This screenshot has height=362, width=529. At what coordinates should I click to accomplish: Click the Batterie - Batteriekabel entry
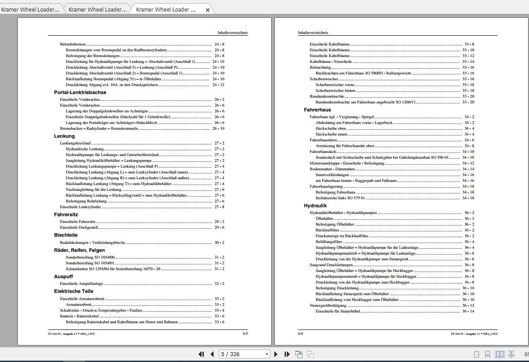click(x=142, y=316)
